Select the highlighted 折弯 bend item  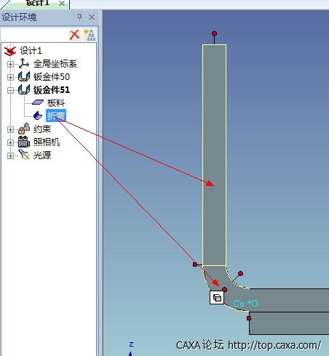(56, 116)
